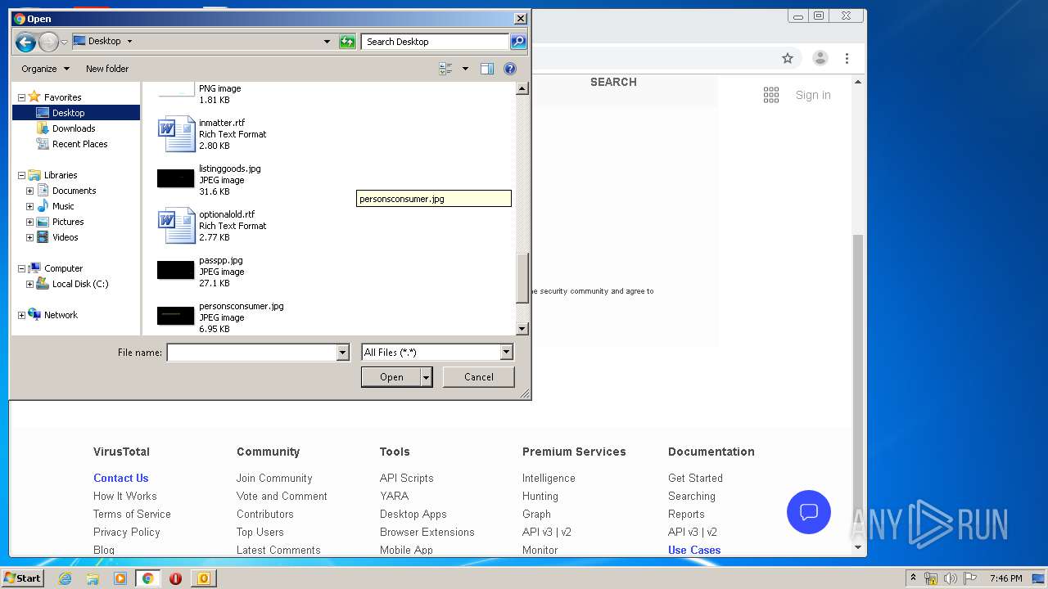The width and height of the screenshot is (1048, 589).
Task: Expand the Local Disk (C:) node
Action: 29,284
